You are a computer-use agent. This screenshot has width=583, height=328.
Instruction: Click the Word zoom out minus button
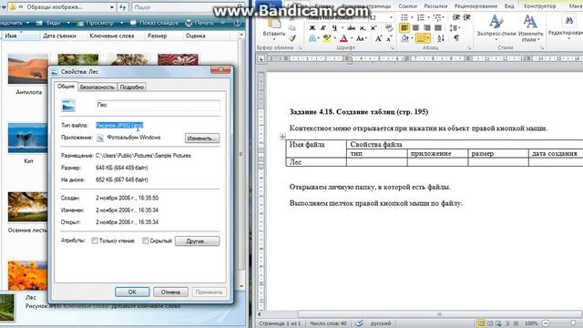coord(546,323)
